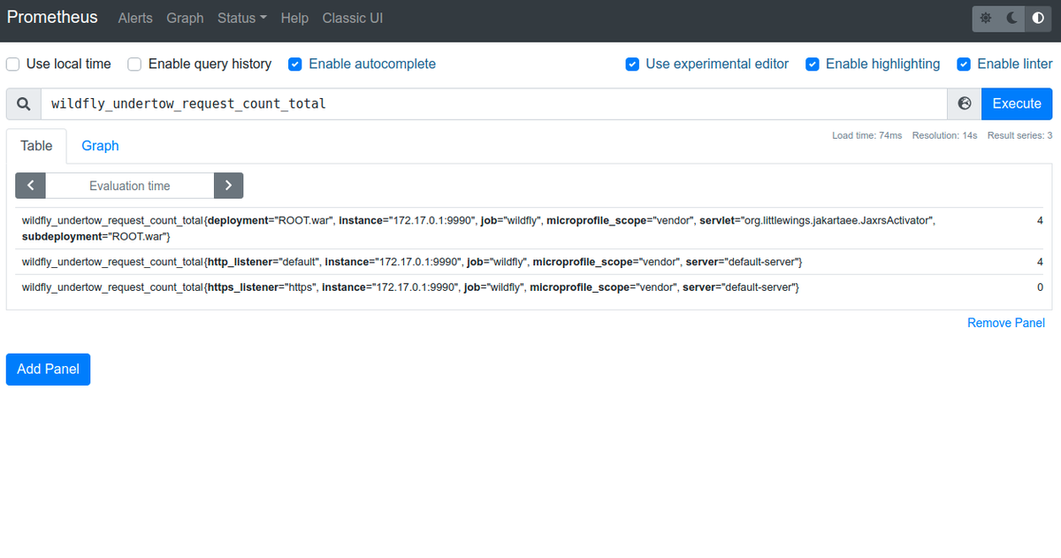The image size is (1061, 558).
Task: Click Add Panel button
Action: click(x=48, y=369)
